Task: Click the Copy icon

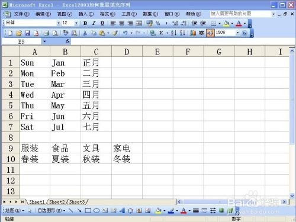Action: coord(94,33)
